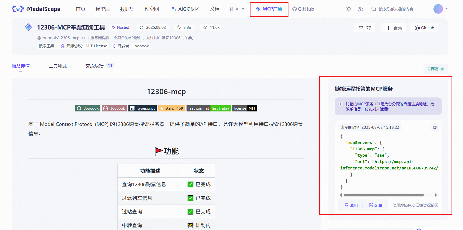Viewport: 463px width, 230px height.
Task: Select the 服务详情 tab
Action: coord(21,66)
